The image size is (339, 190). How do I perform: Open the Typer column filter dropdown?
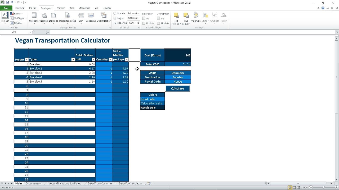coord(73,59)
